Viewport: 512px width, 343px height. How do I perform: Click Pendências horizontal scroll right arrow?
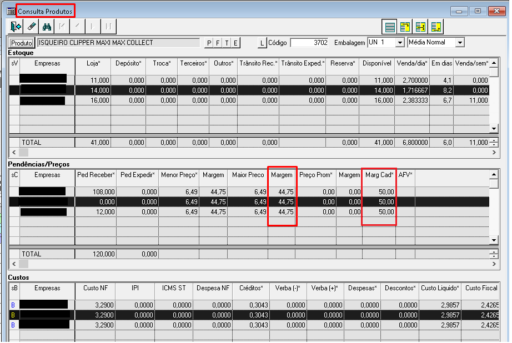pyautogui.click(x=494, y=264)
